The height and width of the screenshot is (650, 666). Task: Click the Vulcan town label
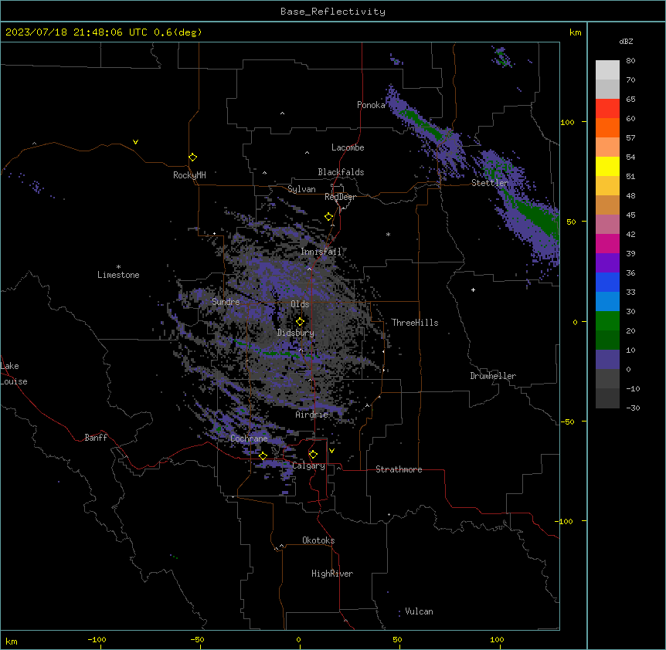pos(420,611)
